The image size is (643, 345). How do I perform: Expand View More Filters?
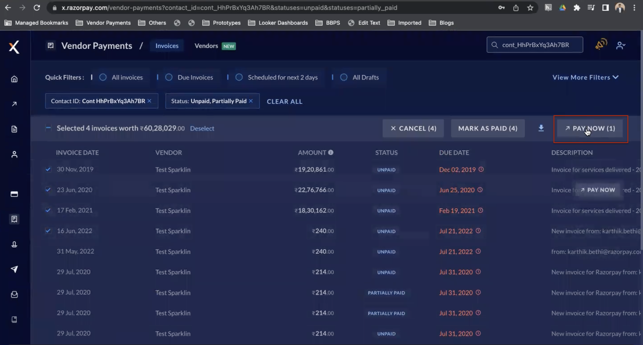(586, 77)
